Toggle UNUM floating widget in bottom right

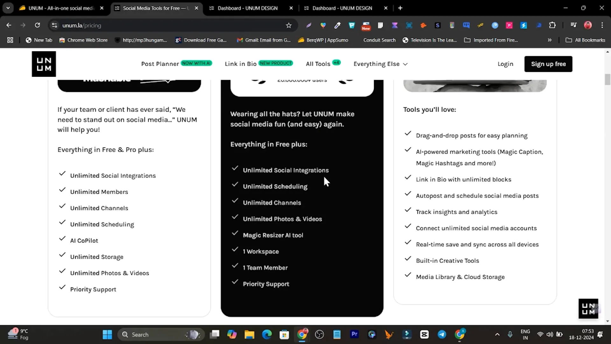588,309
